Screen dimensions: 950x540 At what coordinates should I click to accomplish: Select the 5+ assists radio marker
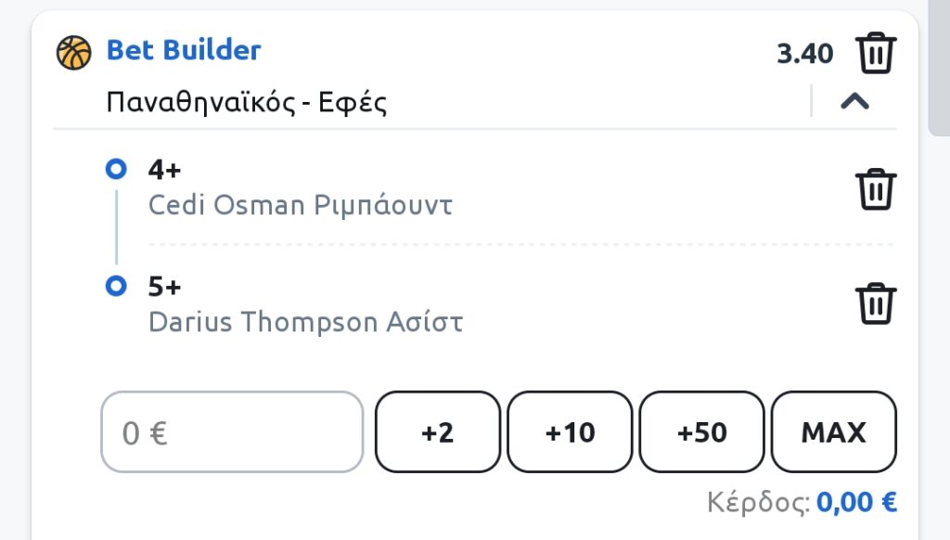pyautogui.click(x=116, y=286)
